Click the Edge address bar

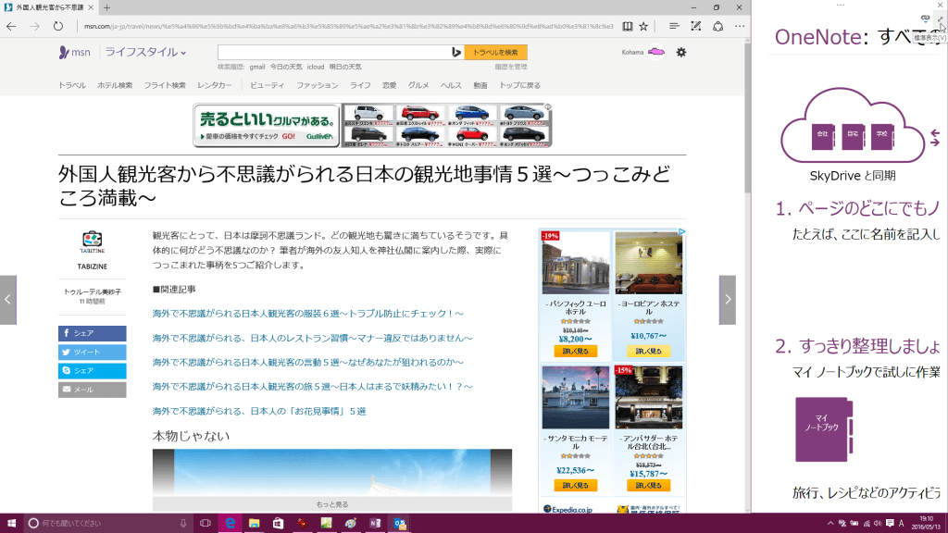point(348,26)
